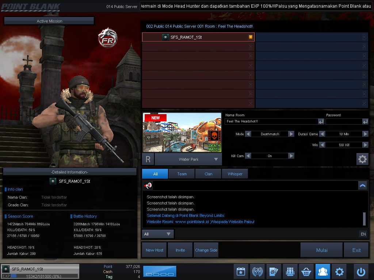This screenshot has width=374, height=280.
Task: Confirm password with enter icon
Action: coord(365,122)
